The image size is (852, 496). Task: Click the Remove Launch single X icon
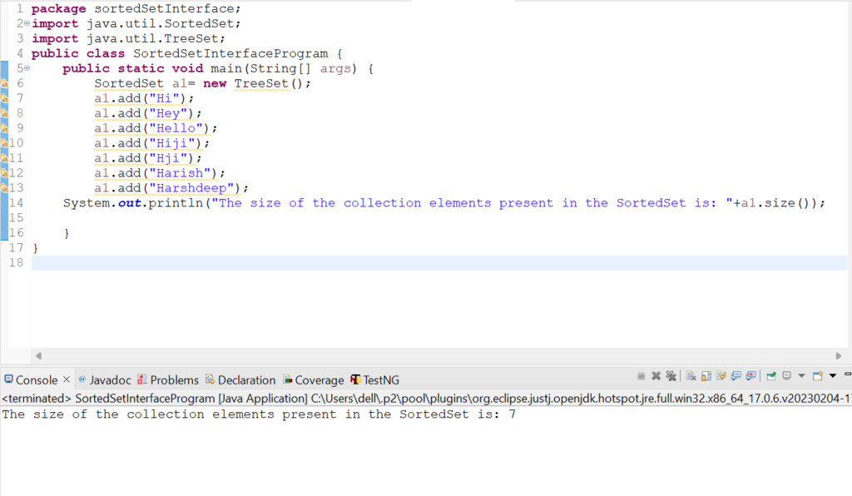[656, 376]
